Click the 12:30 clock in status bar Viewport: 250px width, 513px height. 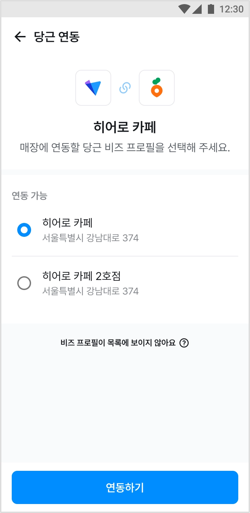[231, 9]
